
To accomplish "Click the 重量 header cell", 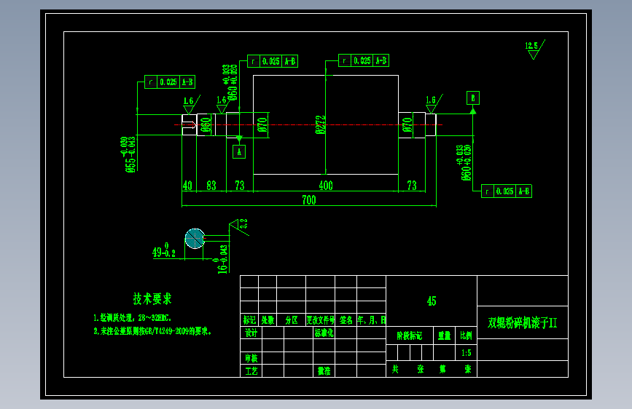I will tap(444, 335).
